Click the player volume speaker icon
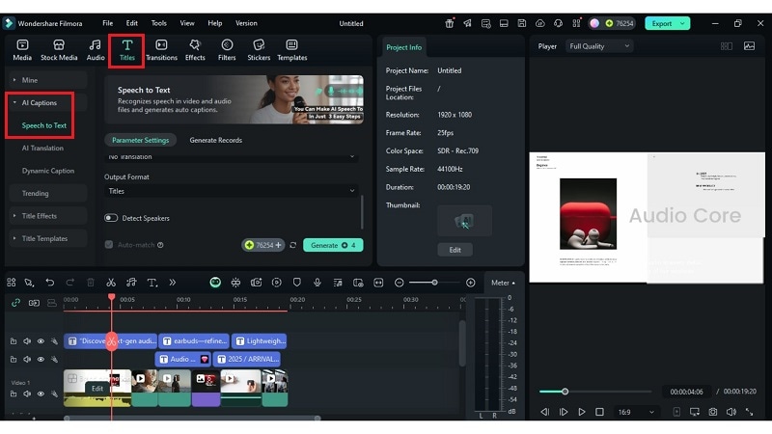 click(x=731, y=412)
